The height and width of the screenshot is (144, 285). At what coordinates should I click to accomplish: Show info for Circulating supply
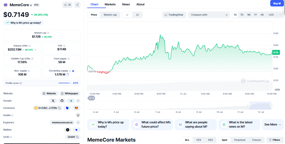click(70, 71)
